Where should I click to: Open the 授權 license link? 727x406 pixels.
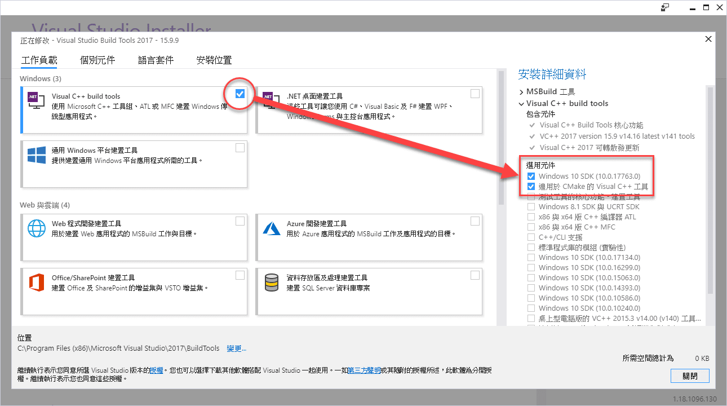156,370
